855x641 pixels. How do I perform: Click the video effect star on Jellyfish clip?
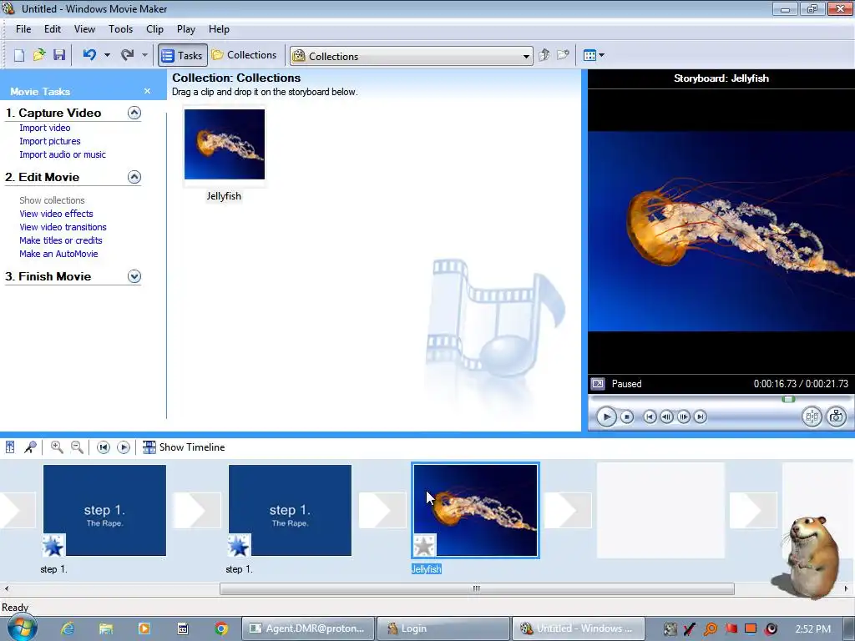(x=424, y=546)
